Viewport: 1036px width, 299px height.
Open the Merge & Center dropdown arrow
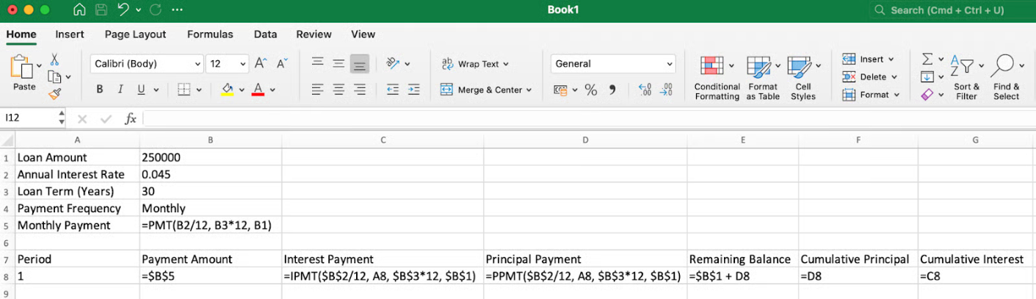click(529, 90)
